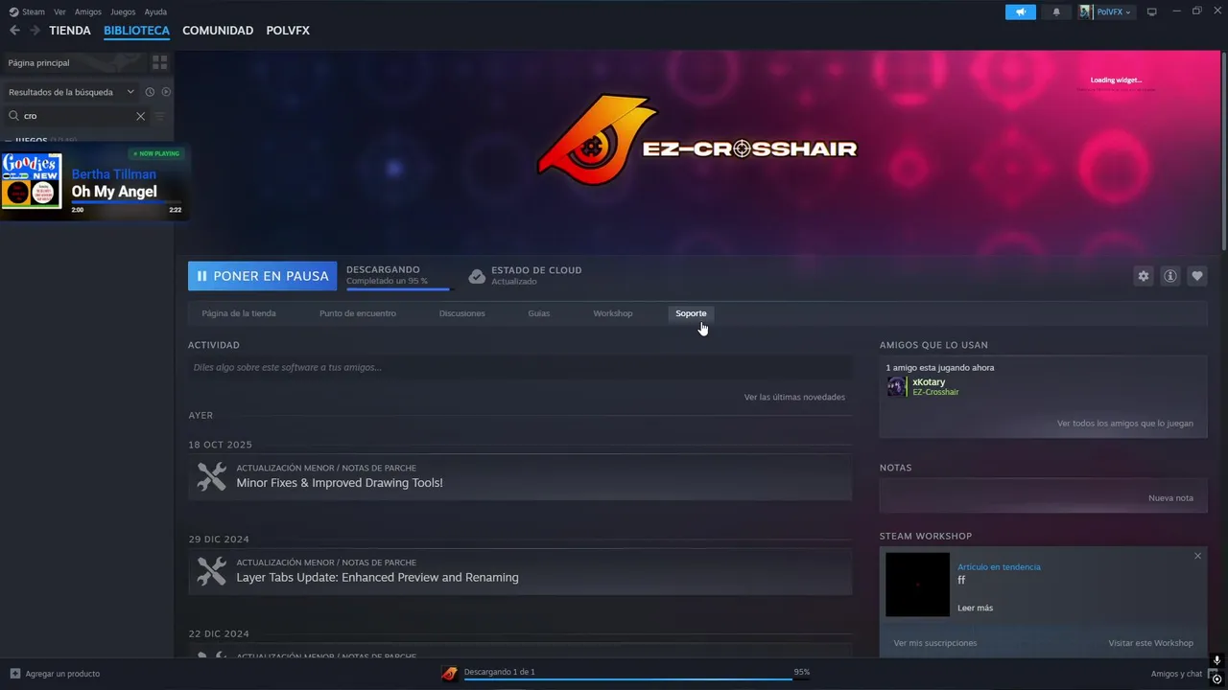This screenshot has height=690, width=1228.
Task: Click Ver todos los amigos que lo juegan
Action: click(x=1125, y=424)
